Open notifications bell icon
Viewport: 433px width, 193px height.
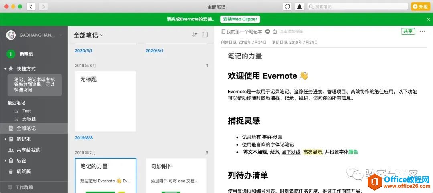point(299,7)
